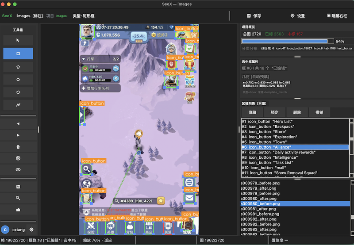Screen dimensions: 354x245
Task: Click the green images project link
Action: 61,16
